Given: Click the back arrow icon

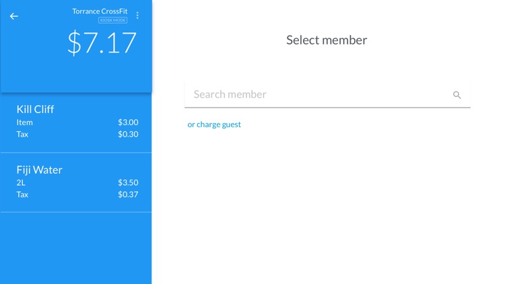Looking at the screenshot, I should click(14, 16).
